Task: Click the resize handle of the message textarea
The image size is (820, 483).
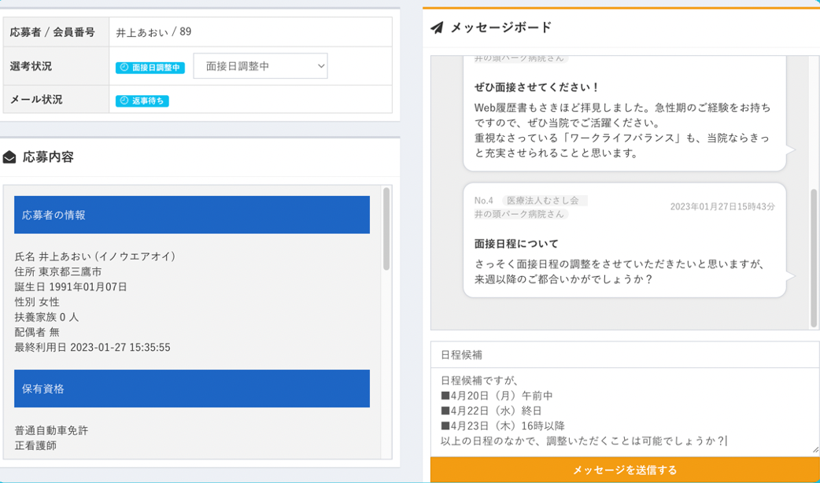Action: pos(814,449)
